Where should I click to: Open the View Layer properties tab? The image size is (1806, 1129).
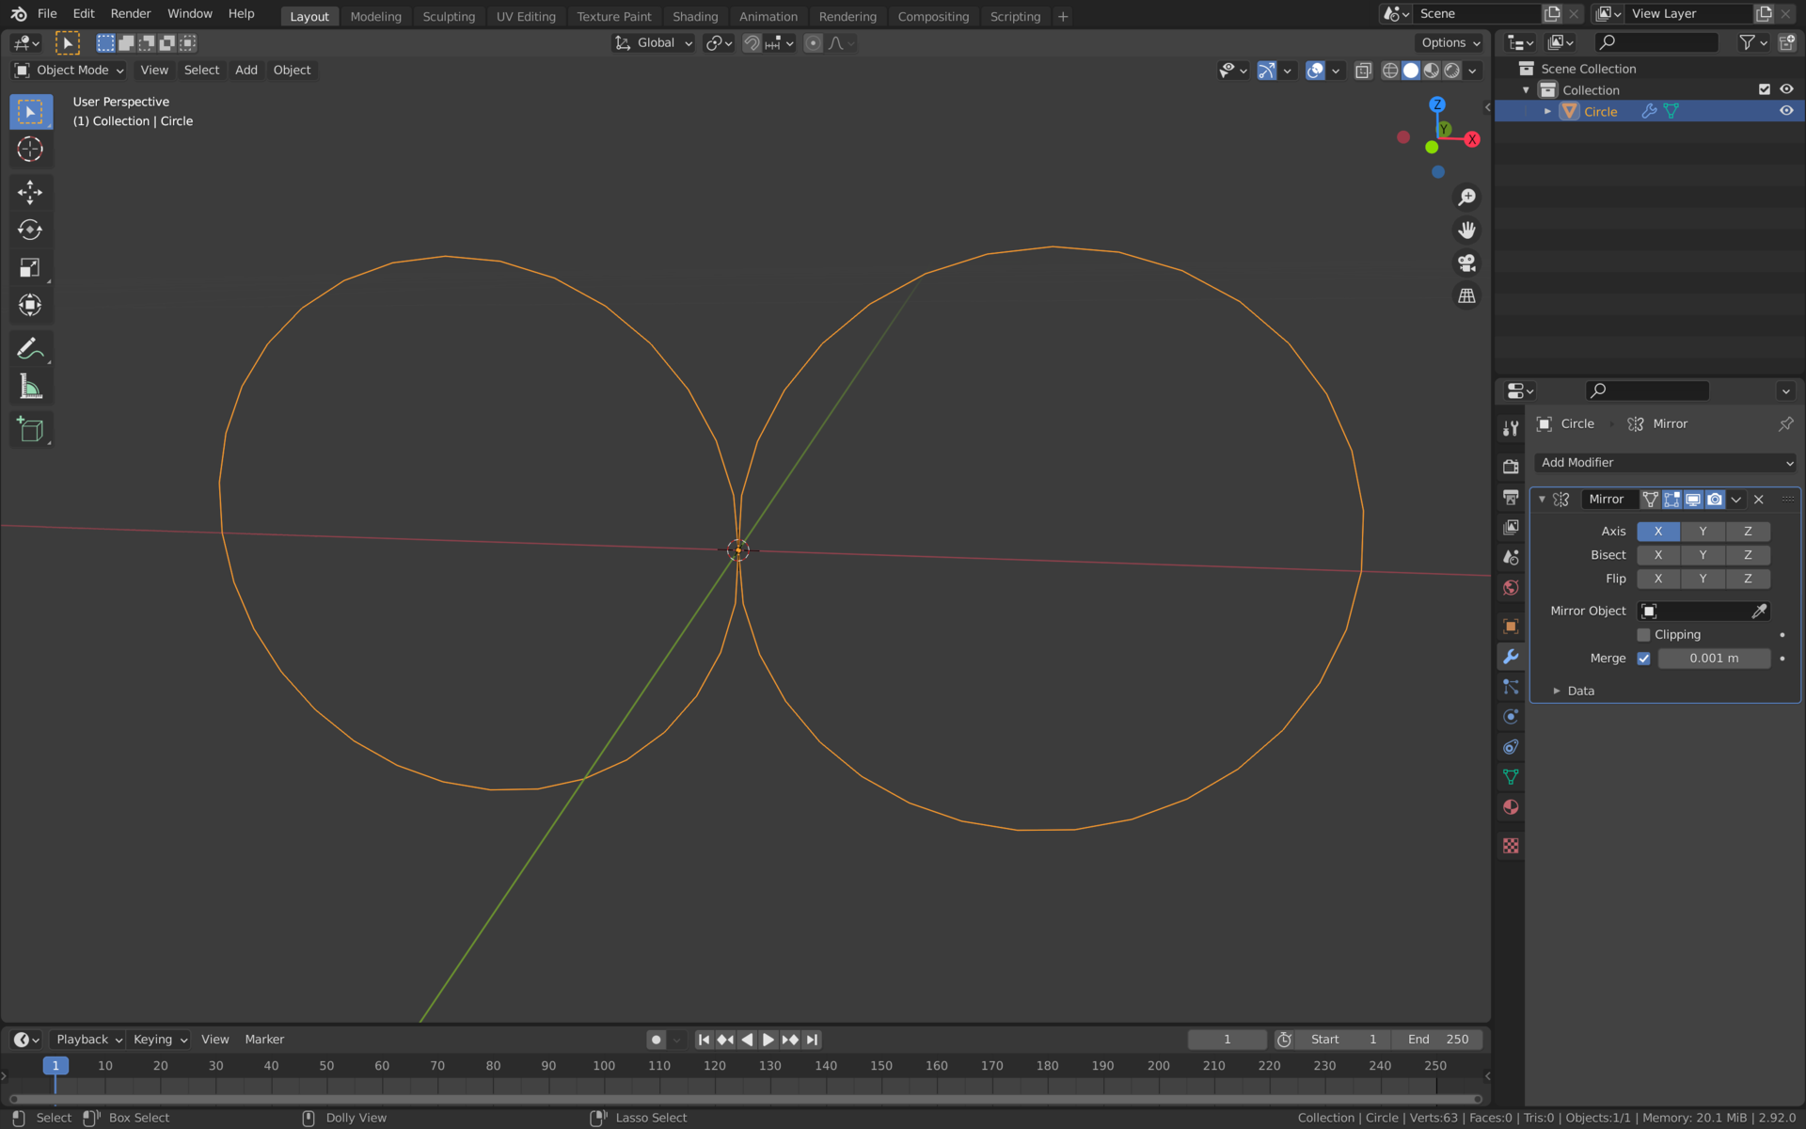coord(1511,527)
